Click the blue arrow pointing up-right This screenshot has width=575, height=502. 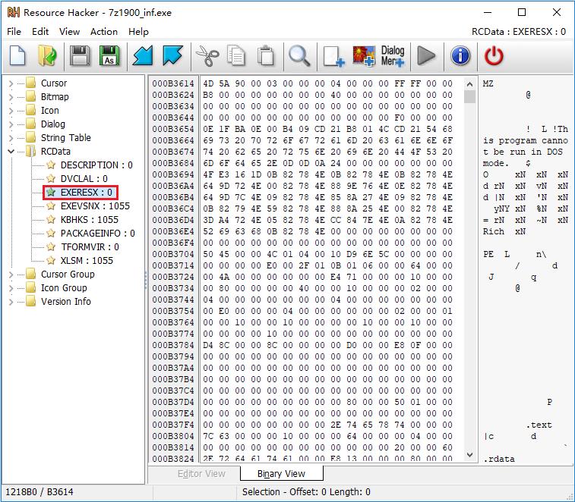click(172, 56)
